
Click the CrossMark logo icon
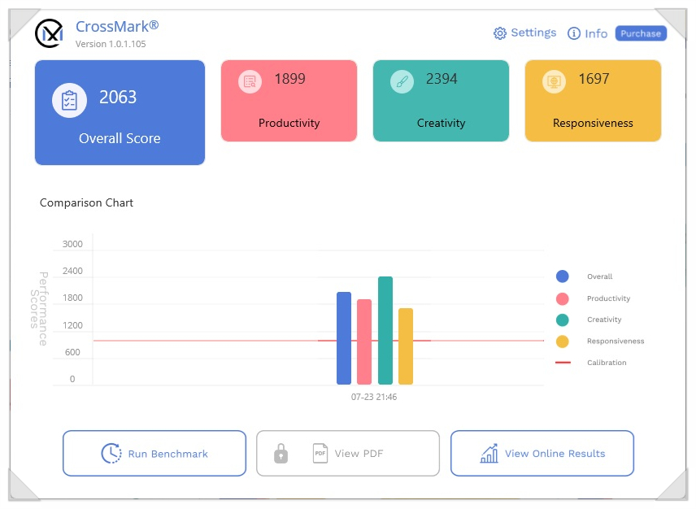pos(50,33)
